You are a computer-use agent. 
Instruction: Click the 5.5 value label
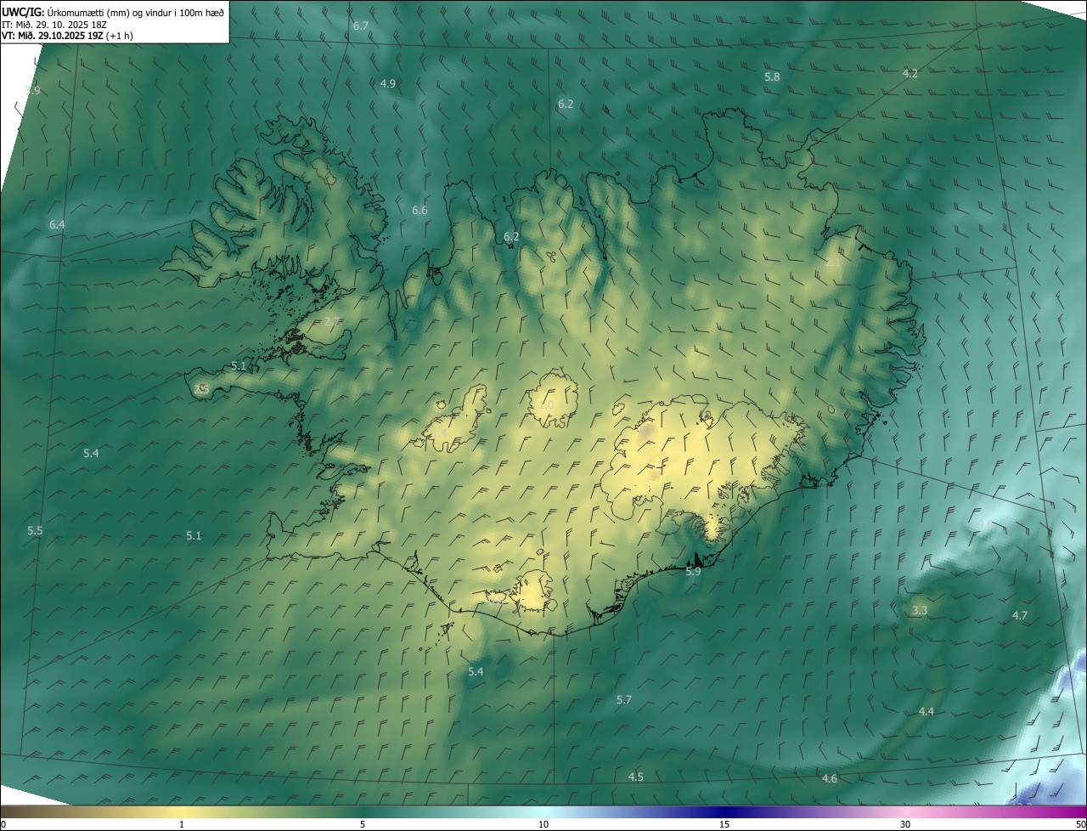point(35,530)
